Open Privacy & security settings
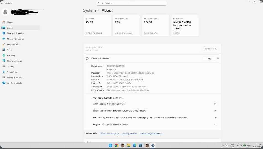Screen dimensions: 263x149 coord(20,77)
